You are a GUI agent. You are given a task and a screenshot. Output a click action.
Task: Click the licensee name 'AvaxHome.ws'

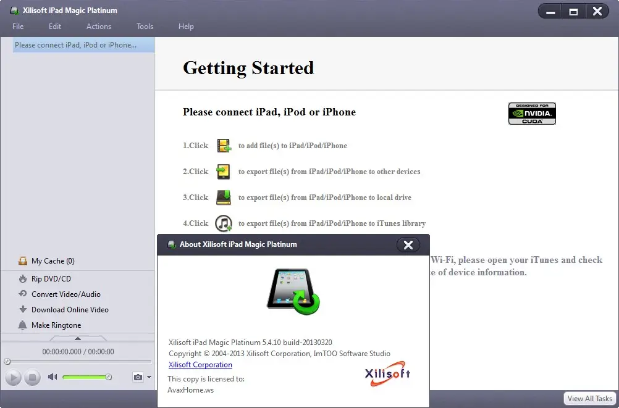tap(191, 390)
